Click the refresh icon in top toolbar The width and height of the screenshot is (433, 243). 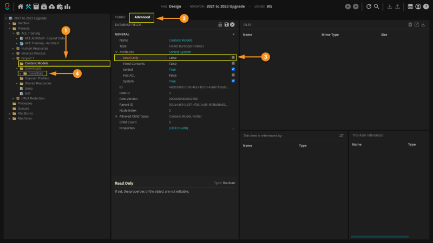point(369,6)
